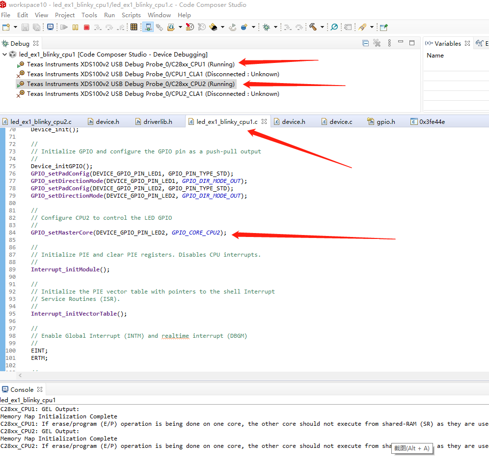The image size is (489, 471).
Task: Click the Step Over icon
Action: (x=109, y=28)
